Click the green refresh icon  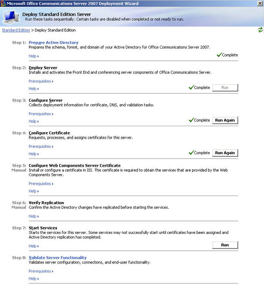260,30
